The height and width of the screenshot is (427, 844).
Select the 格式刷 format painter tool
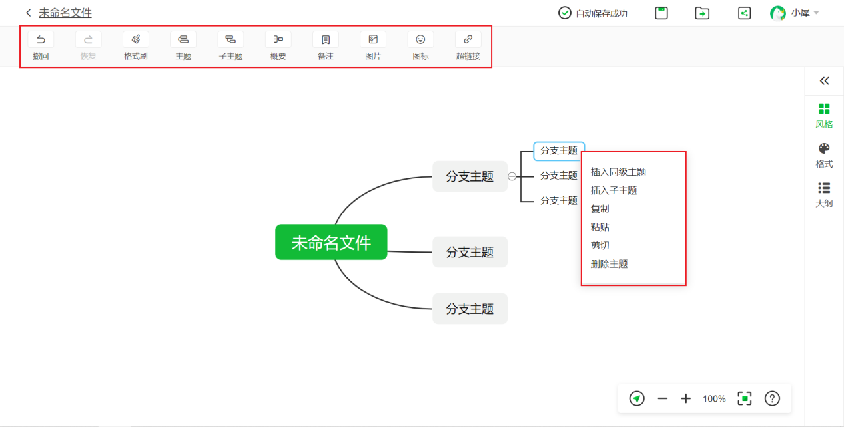135,45
